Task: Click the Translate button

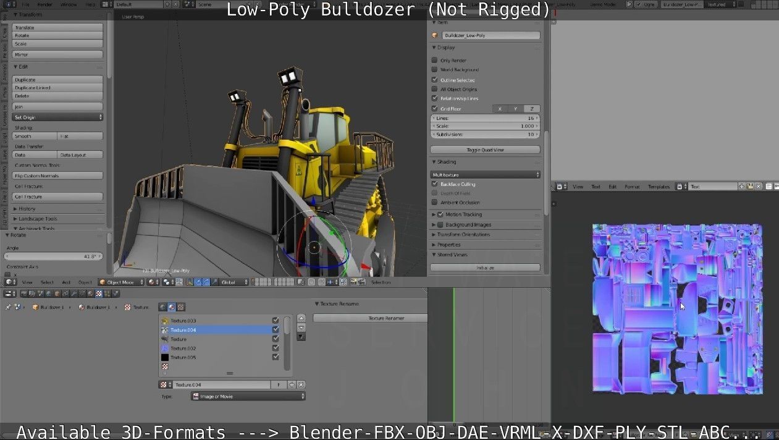Action: click(x=58, y=28)
